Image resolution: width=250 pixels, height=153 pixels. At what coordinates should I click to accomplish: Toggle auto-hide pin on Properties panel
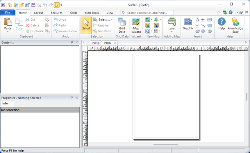coord(72,98)
